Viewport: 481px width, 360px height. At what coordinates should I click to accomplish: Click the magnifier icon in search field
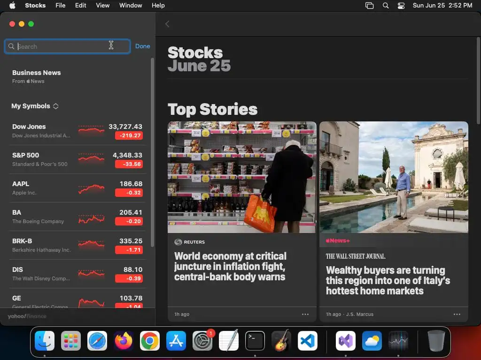pos(11,46)
